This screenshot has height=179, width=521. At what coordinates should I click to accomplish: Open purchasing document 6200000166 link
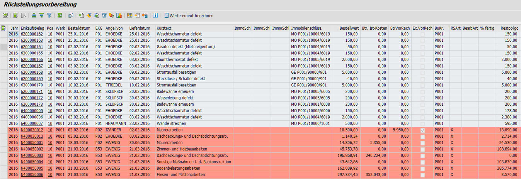point(32,59)
